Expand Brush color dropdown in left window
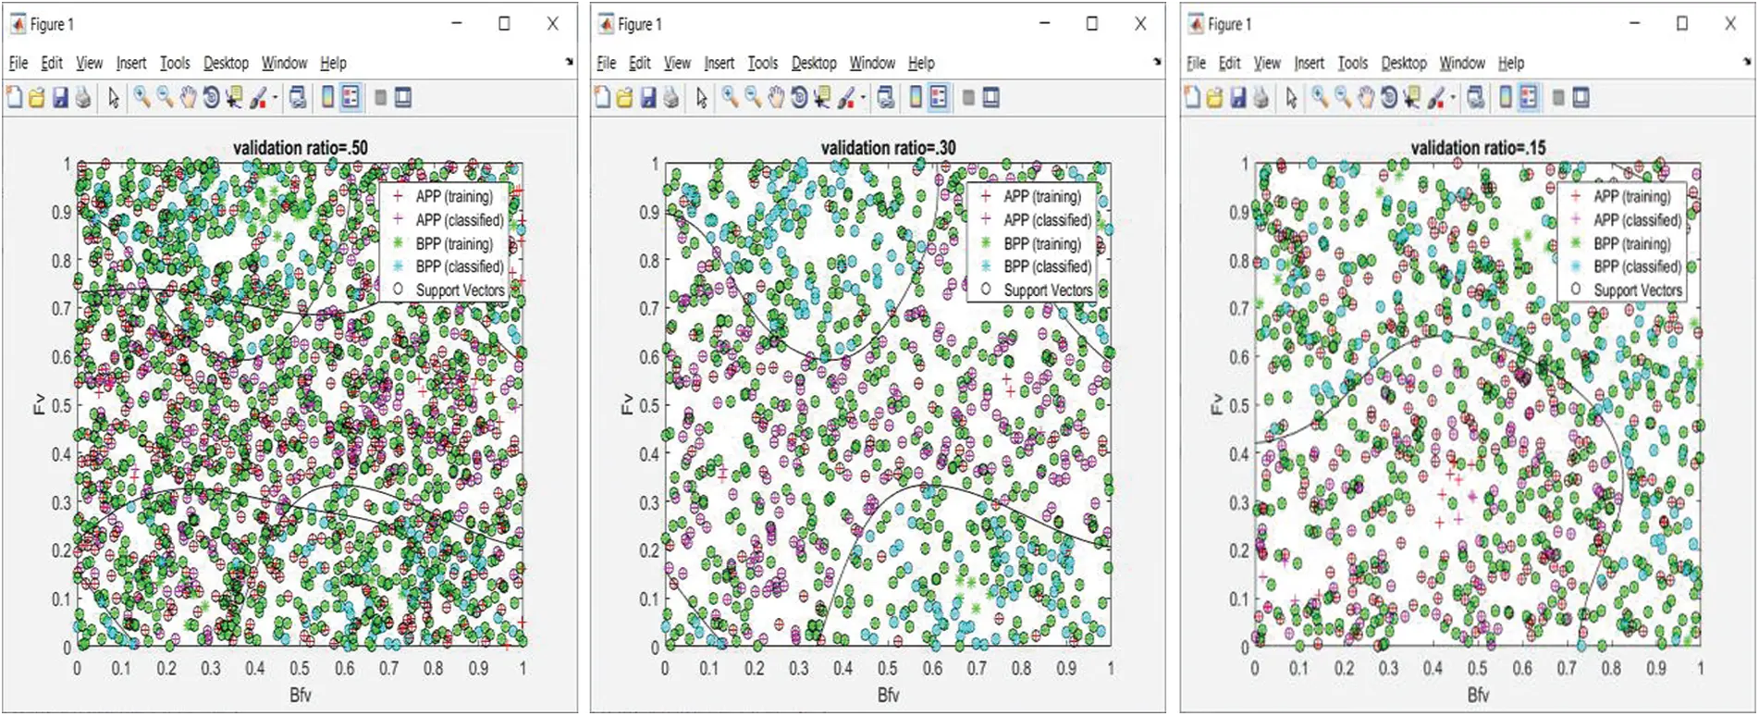Viewport: 1759px width, 716px height. coord(276,97)
